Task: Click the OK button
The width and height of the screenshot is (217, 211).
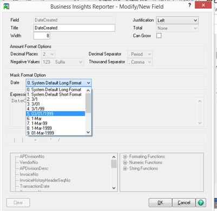Action: click(160, 203)
